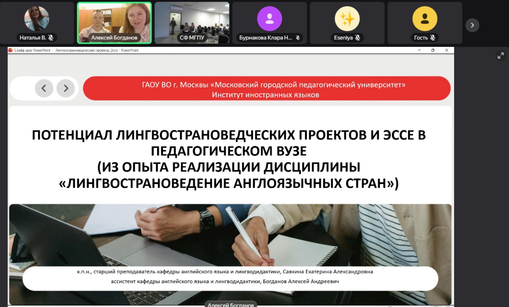Click the fullscreen expand icon at top right
Screen dimensions: 509x307
501,56
